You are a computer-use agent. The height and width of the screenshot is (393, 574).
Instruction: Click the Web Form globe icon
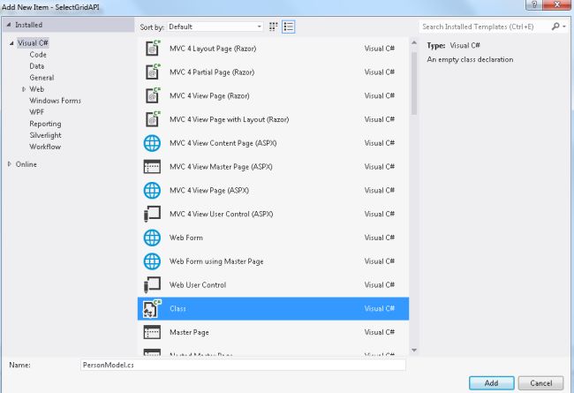tap(152, 238)
